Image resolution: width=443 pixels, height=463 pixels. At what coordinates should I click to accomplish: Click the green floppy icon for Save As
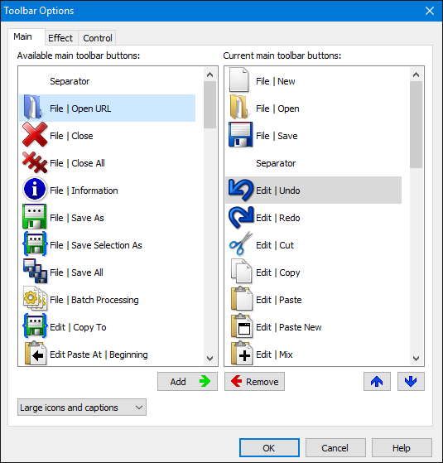[x=35, y=217]
